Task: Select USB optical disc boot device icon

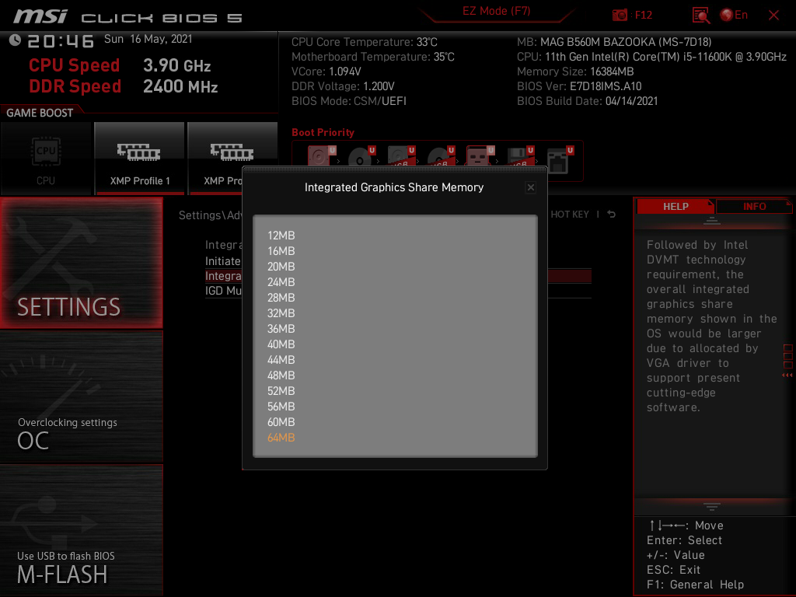Action: 441,156
